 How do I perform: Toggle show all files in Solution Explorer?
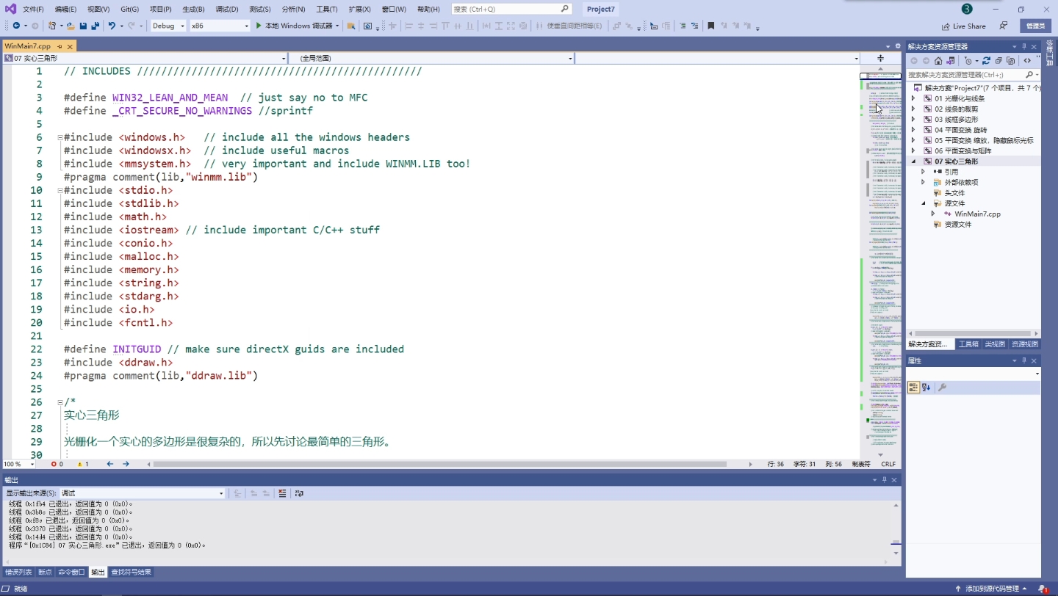(1011, 61)
